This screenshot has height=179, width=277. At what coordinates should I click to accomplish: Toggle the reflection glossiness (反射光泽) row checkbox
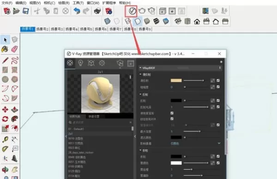(218, 107)
